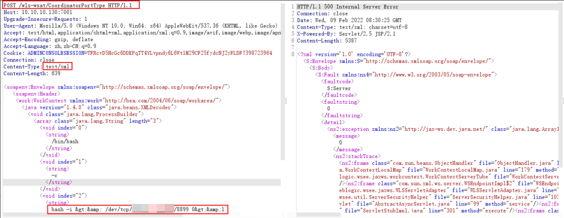Select the void index="1" tag
564x218 pixels.
click(64, 162)
